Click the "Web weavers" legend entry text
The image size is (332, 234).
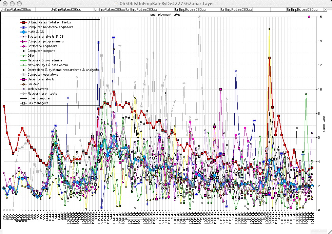click(x=38, y=89)
